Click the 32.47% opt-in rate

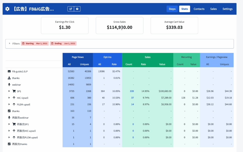116,71
